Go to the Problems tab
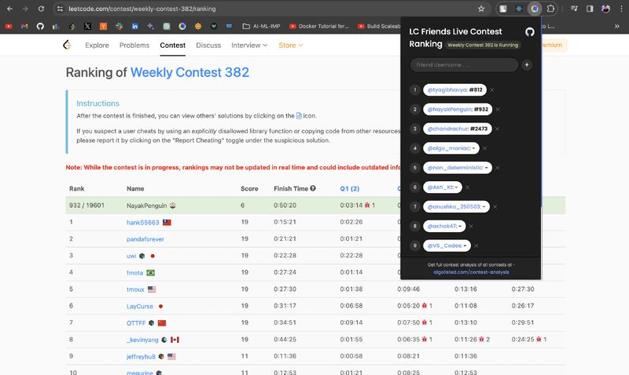This screenshot has width=629, height=375. pyautogui.click(x=134, y=46)
